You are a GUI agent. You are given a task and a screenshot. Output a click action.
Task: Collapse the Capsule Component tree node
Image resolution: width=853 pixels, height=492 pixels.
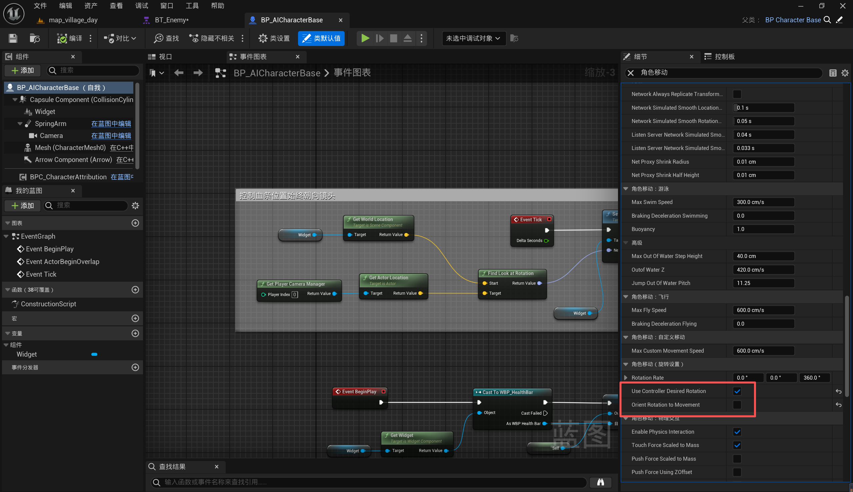(x=15, y=100)
